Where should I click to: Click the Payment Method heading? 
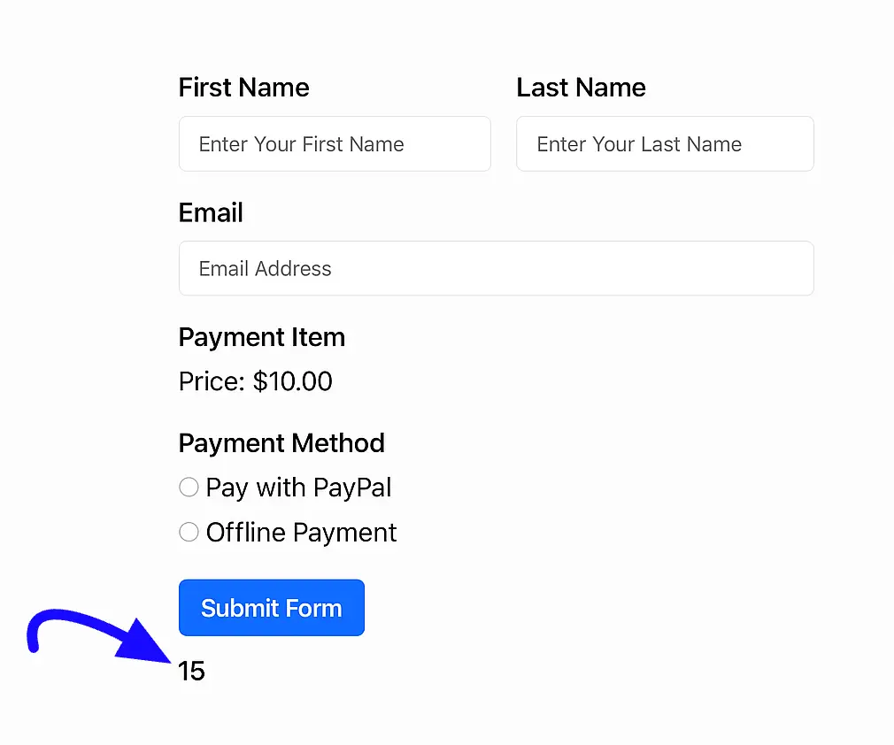[281, 443]
